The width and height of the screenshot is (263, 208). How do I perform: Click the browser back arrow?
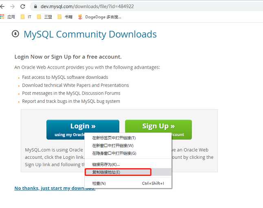point(2,6)
